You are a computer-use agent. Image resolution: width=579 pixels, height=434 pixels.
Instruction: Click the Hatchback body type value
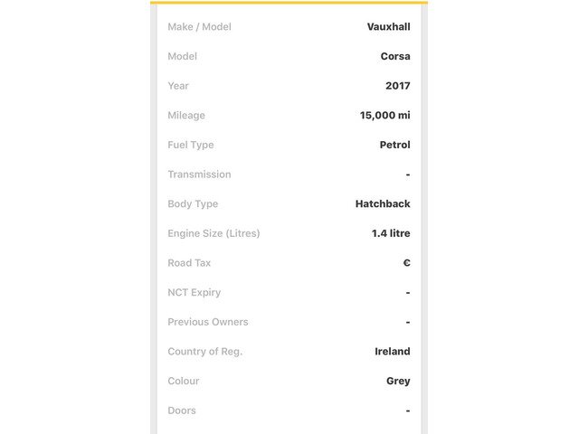pyautogui.click(x=383, y=203)
